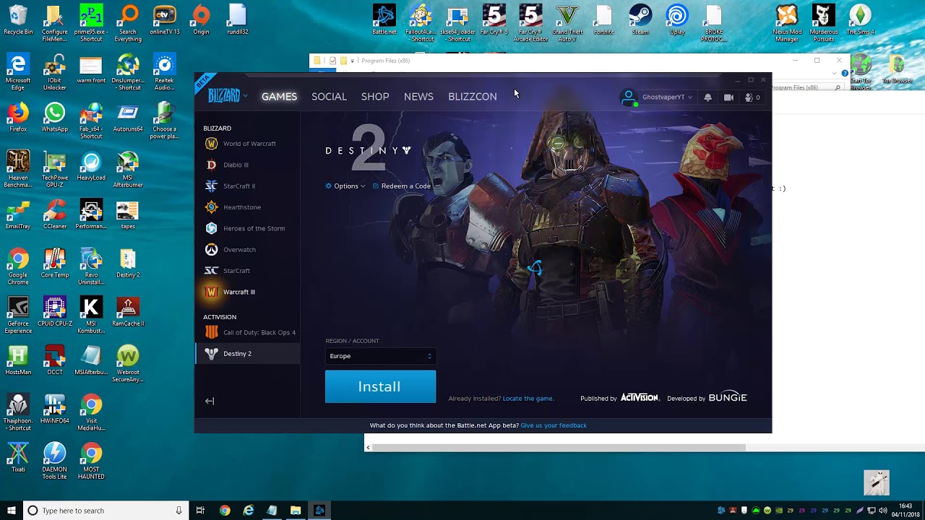
Task: Click Type here to search box
Action: 106,511
